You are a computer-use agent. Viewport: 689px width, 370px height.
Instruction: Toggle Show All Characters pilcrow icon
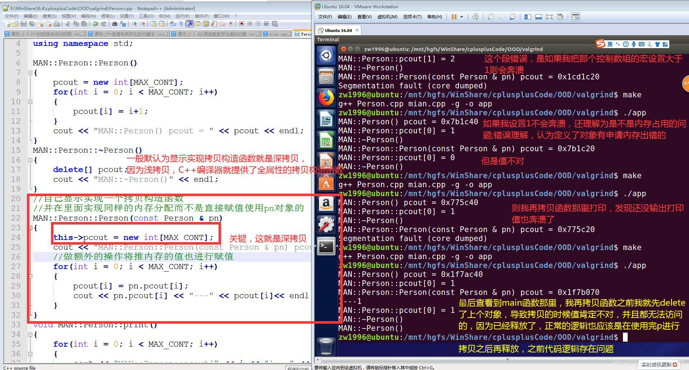181,24
